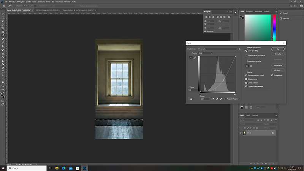Select the Crop tool

pos(3,28)
